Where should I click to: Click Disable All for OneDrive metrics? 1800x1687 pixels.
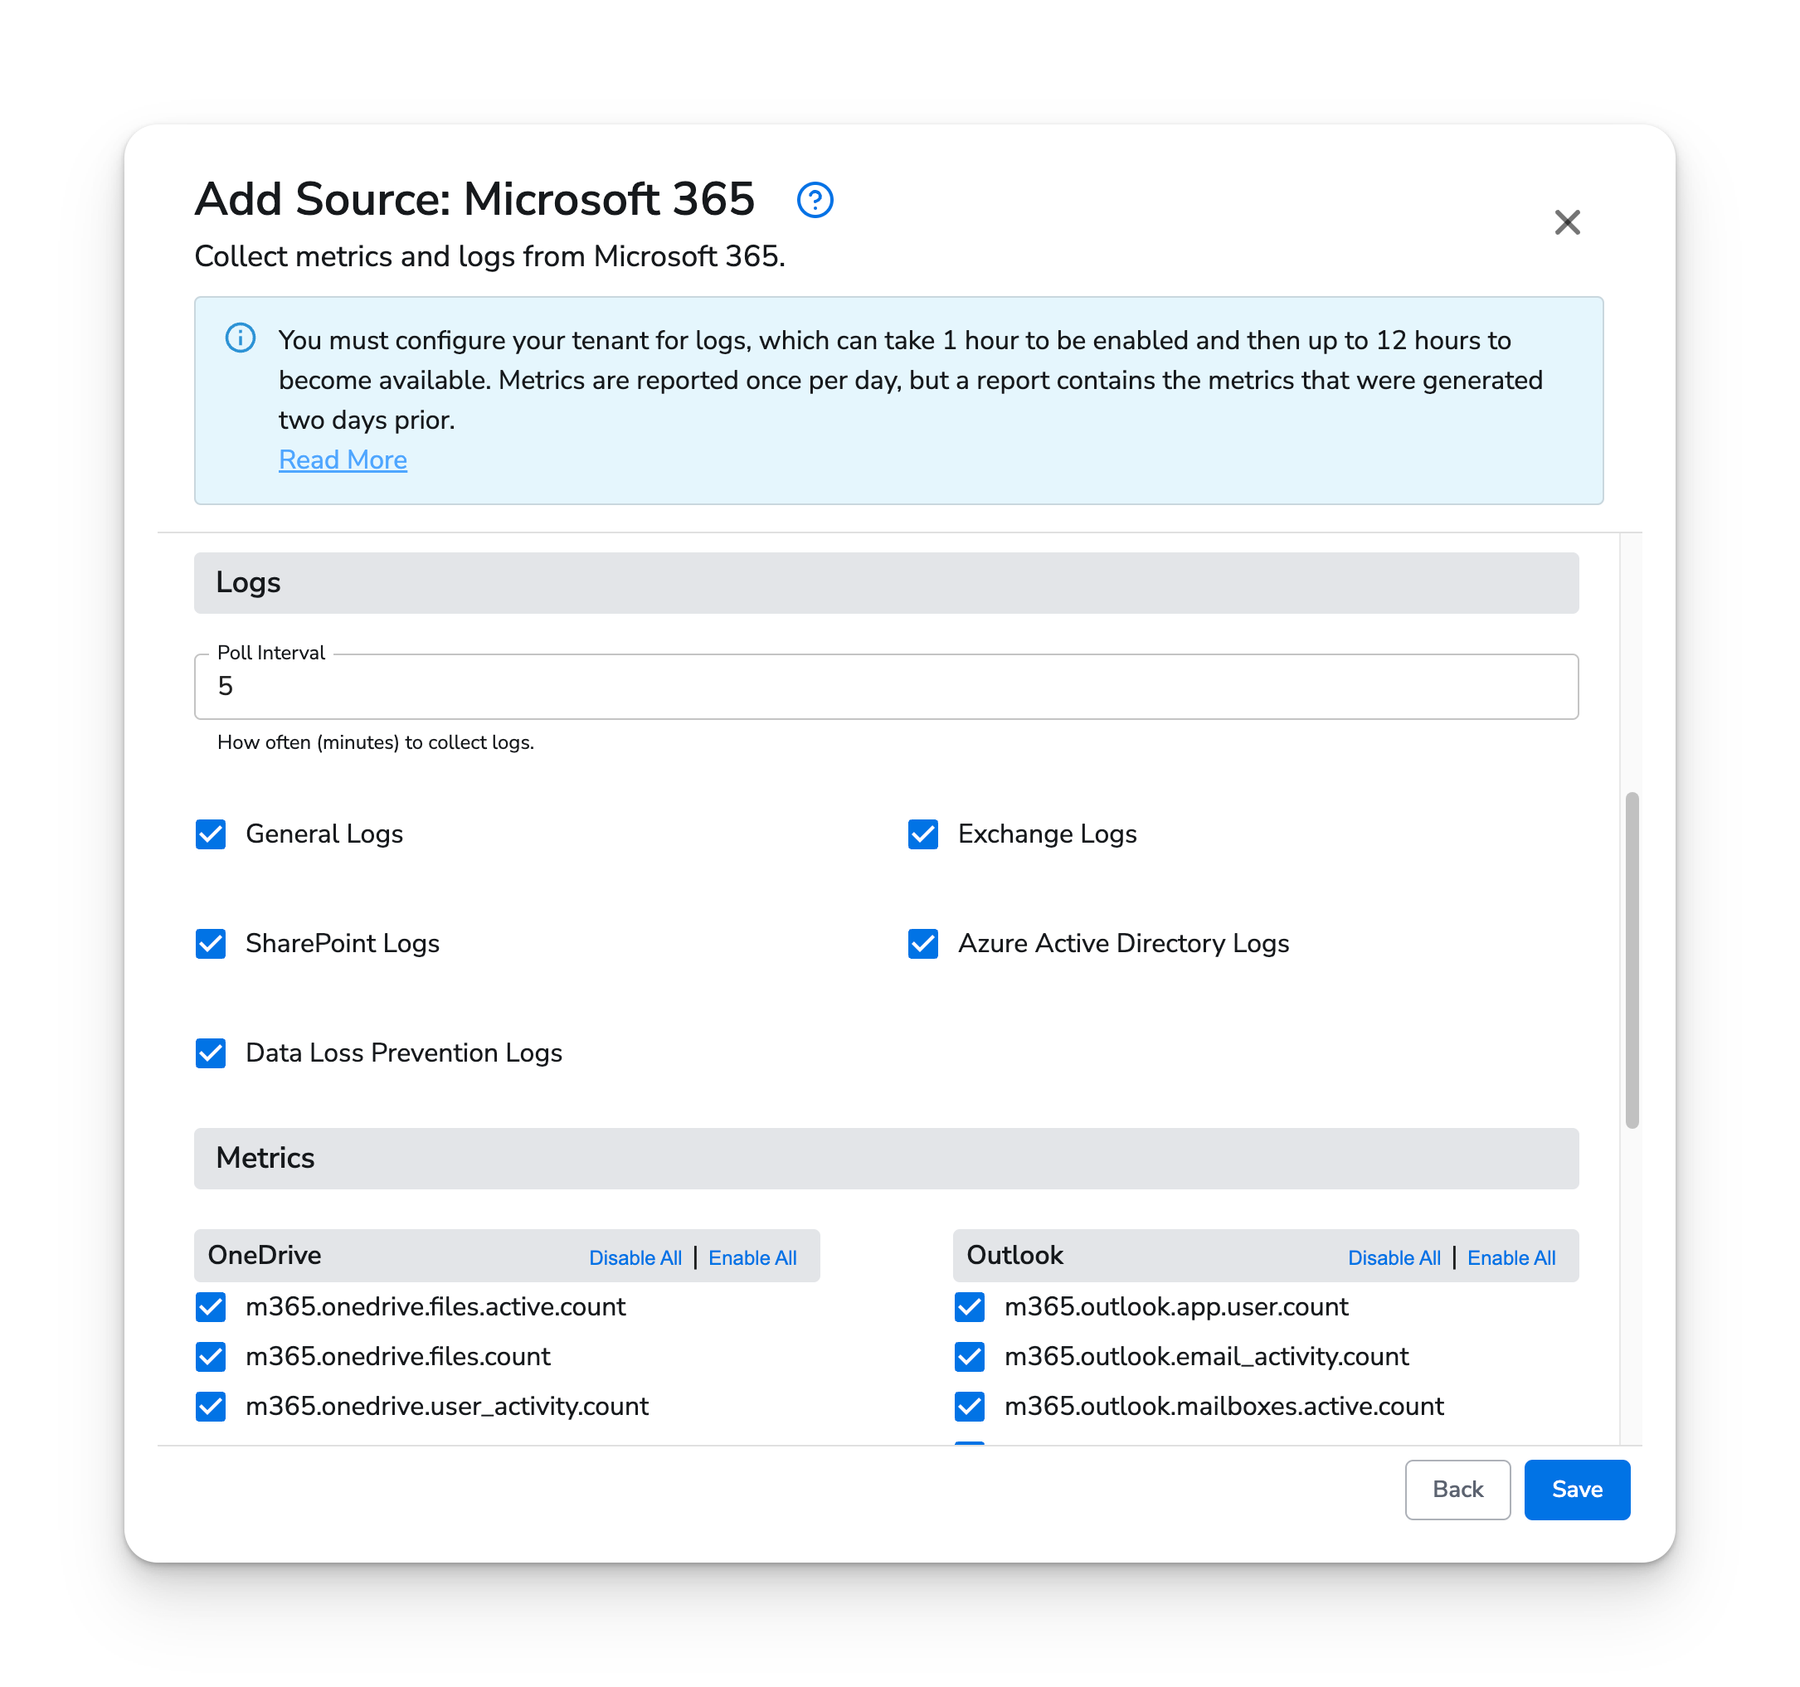635,1257
